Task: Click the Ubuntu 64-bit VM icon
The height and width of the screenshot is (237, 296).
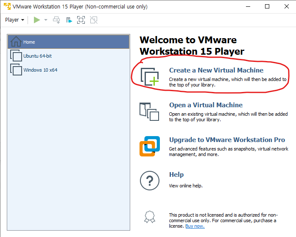Action: (16, 56)
